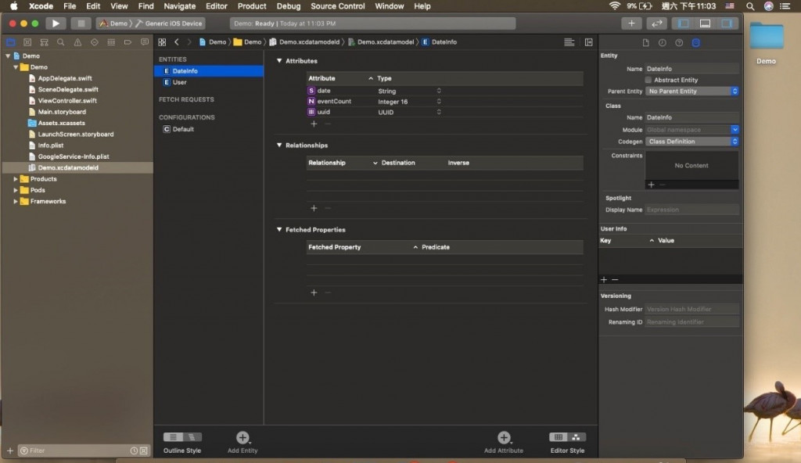Open the Issue navigator
801x463 pixels.
click(77, 42)
